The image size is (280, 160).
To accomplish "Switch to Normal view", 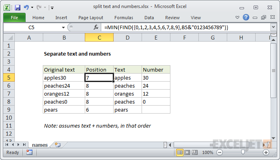I will tap(180, 152).
